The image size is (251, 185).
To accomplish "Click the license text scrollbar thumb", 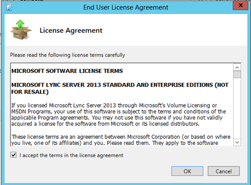I will tap(237, 74).
